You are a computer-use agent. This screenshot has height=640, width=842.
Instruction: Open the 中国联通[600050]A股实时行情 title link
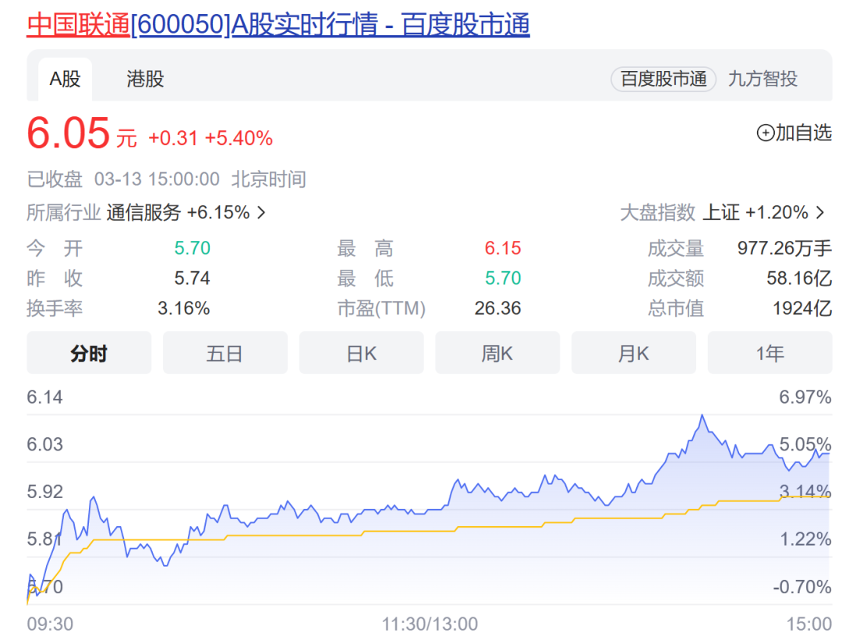(x=278, y=25)
